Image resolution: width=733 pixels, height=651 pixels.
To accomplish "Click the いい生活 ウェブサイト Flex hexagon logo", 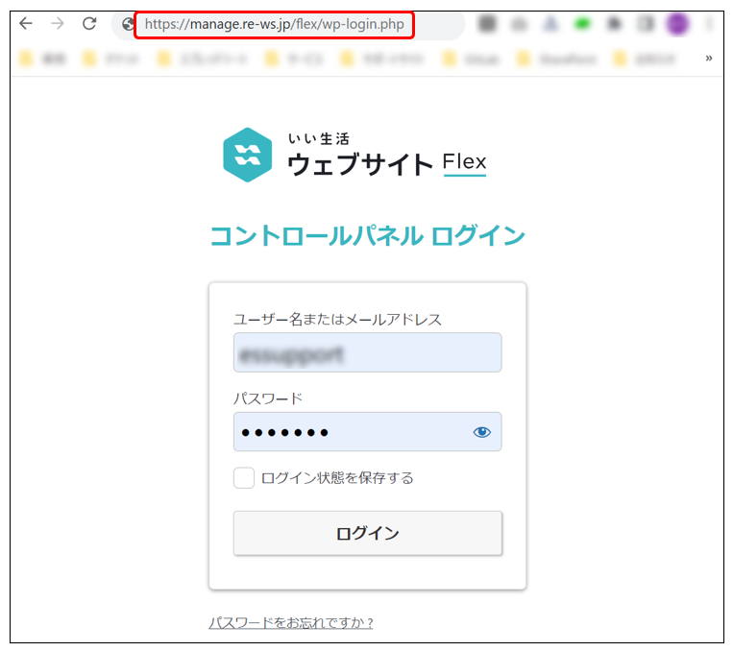I will [247, 155].
